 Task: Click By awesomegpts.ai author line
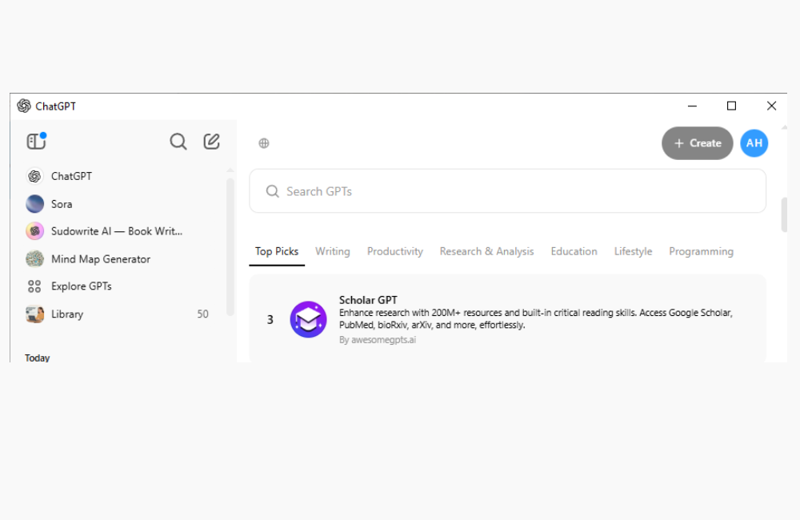[x=378, y=340]
